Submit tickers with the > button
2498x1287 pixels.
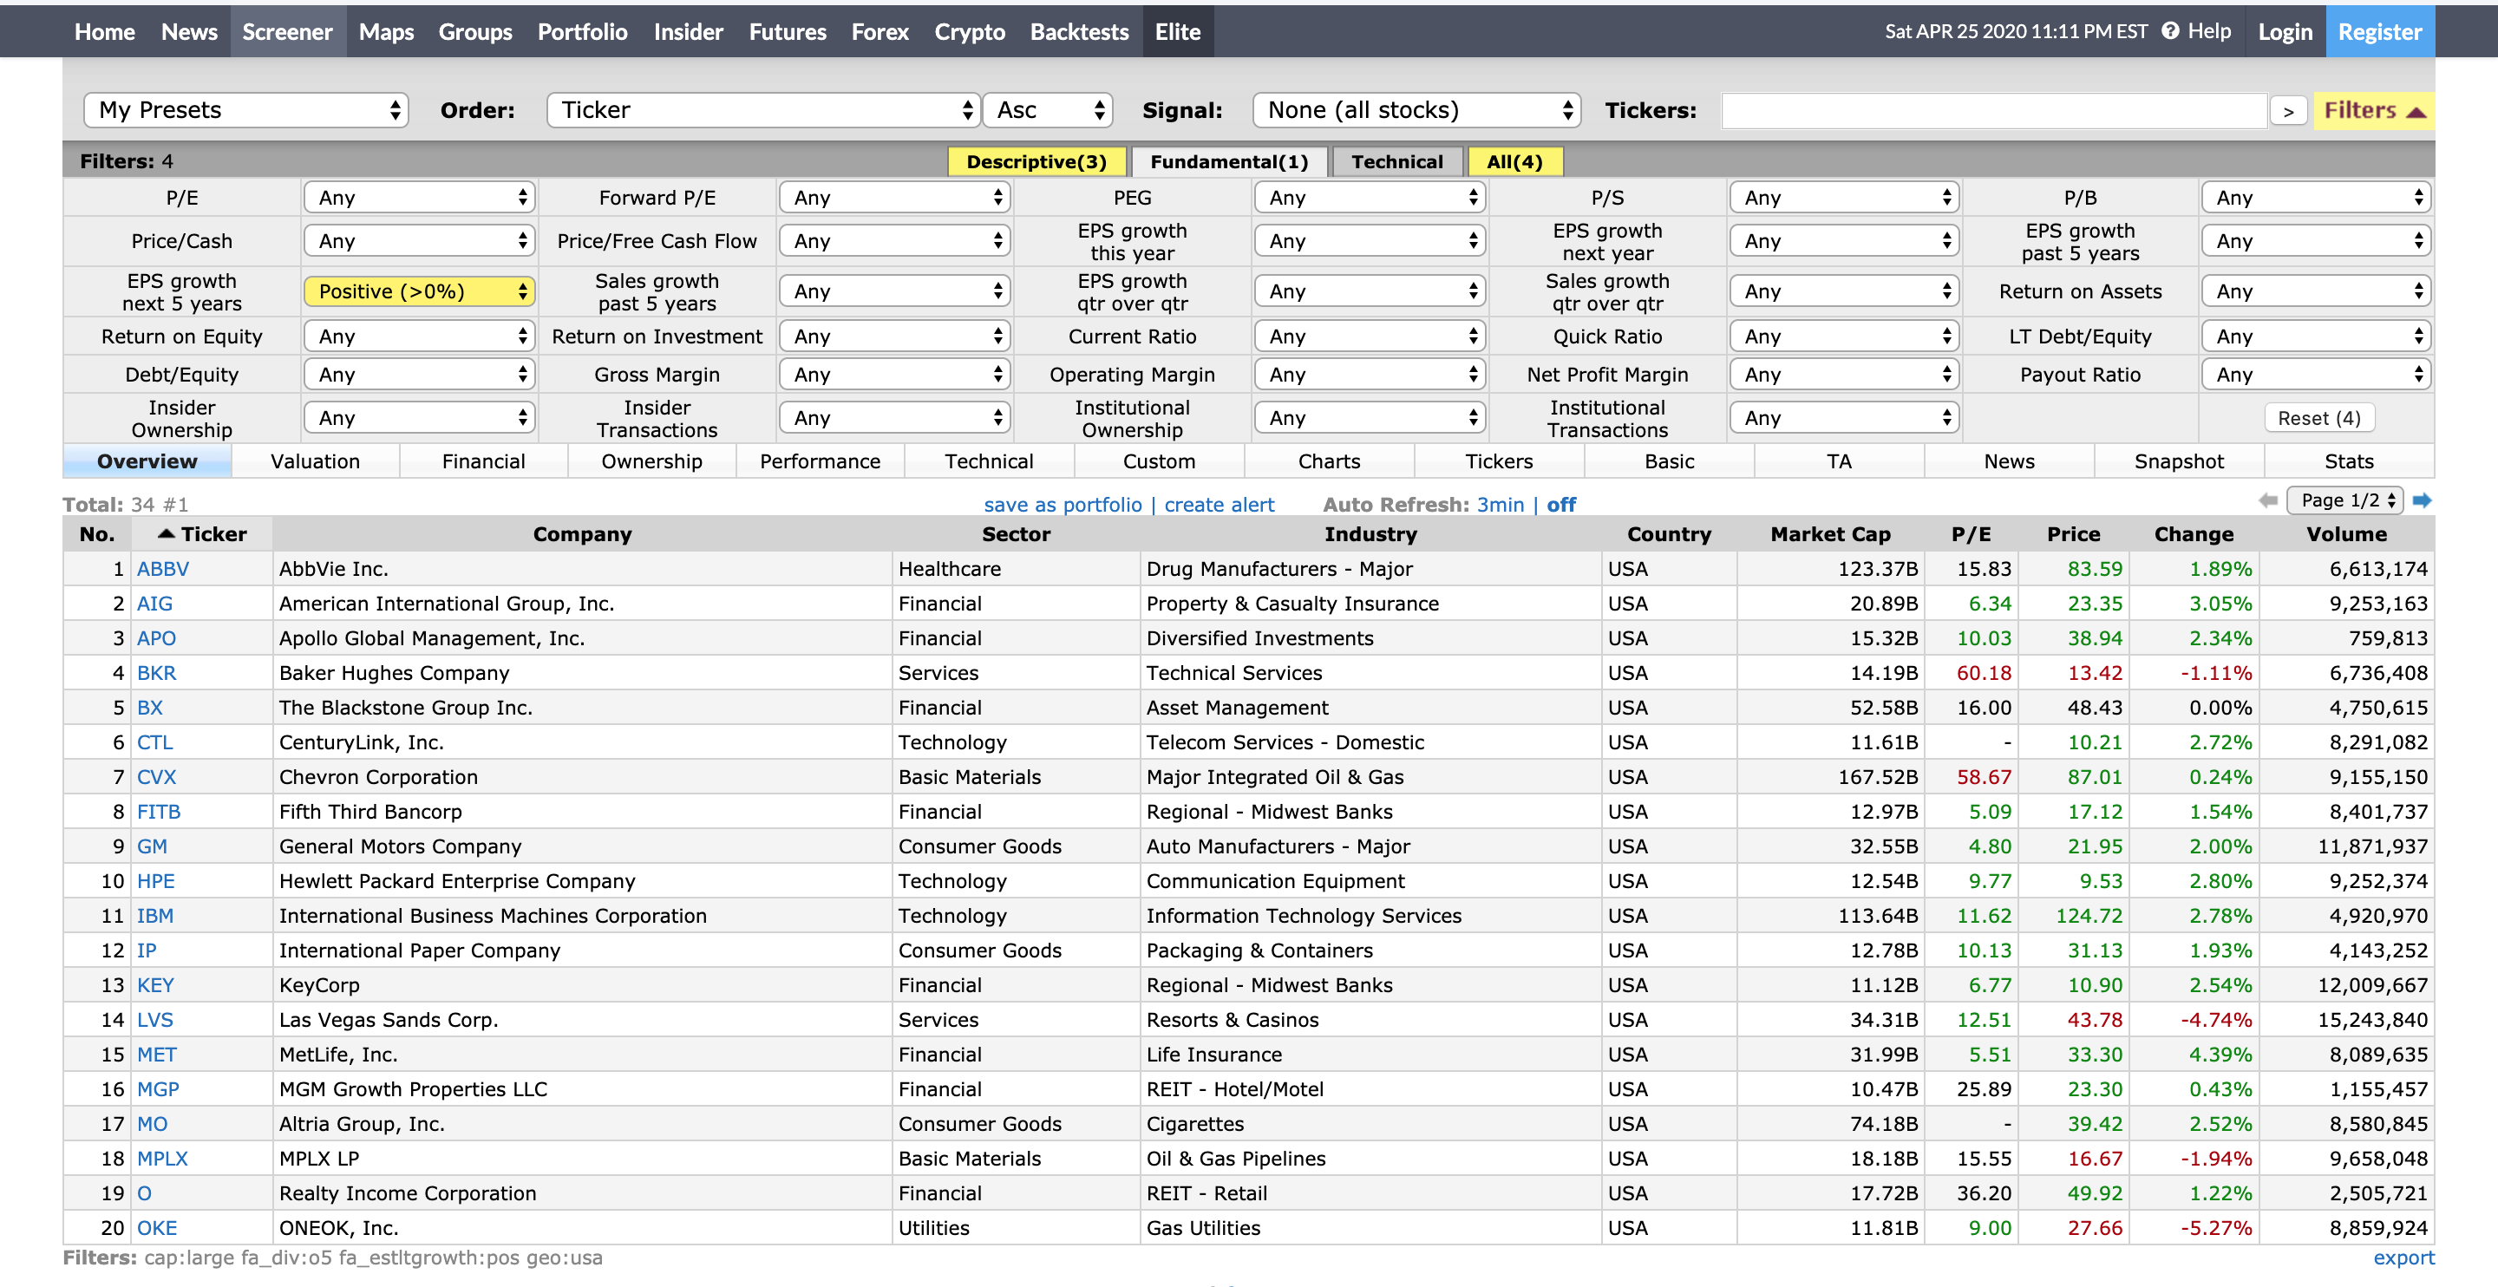point(2289,112)
